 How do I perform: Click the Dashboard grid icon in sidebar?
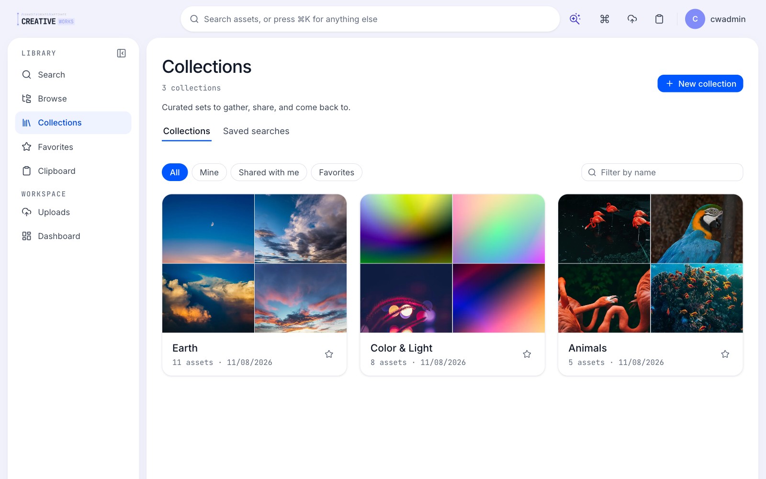click(27, 236)
